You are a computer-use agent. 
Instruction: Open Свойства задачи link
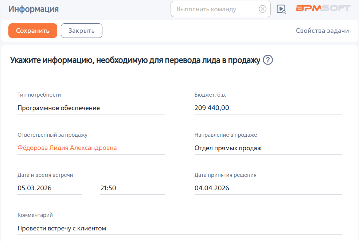click(x=322, y=31)
